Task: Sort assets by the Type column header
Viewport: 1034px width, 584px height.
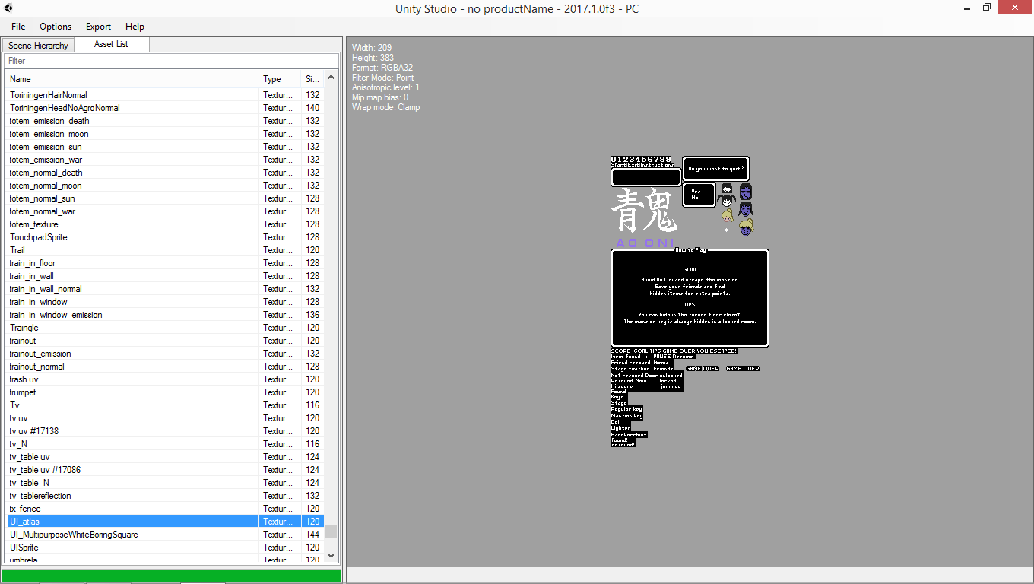Action: [x=280, y=79]
